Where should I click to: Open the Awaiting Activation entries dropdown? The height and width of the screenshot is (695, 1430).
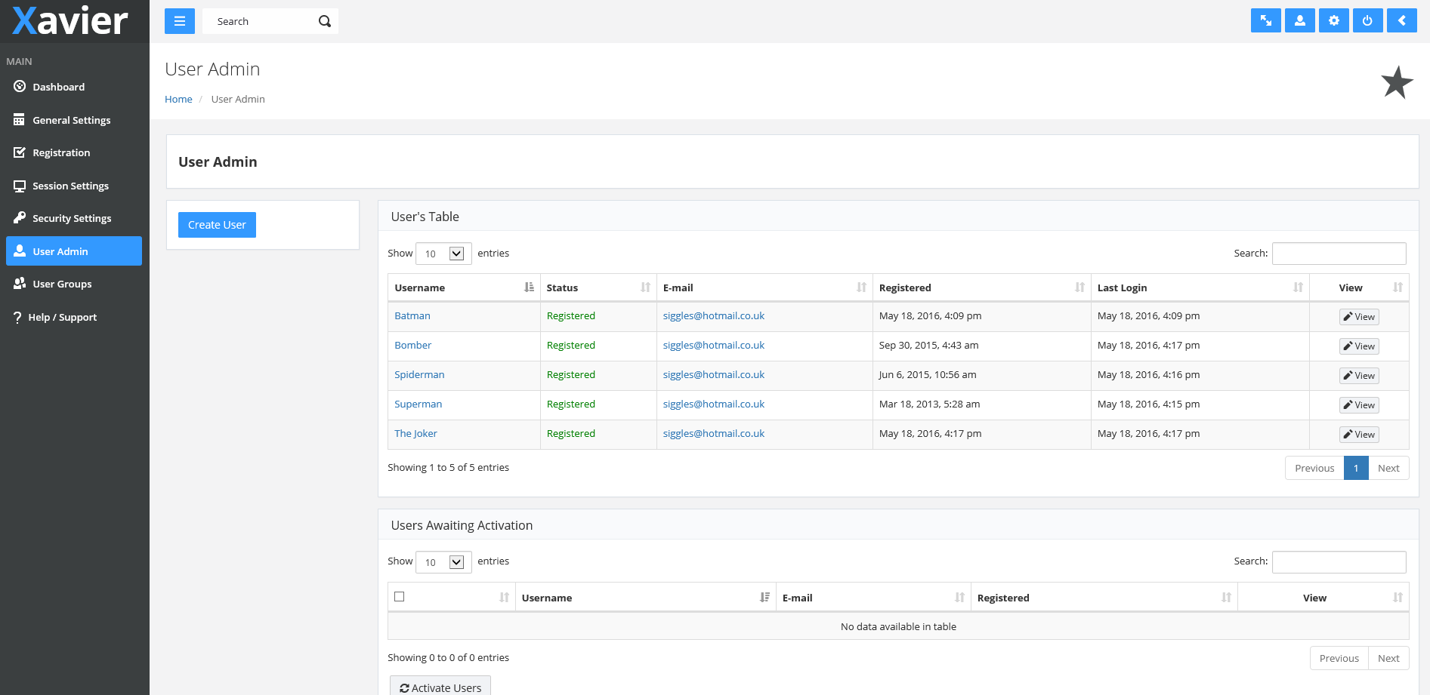tap(443, 562)
